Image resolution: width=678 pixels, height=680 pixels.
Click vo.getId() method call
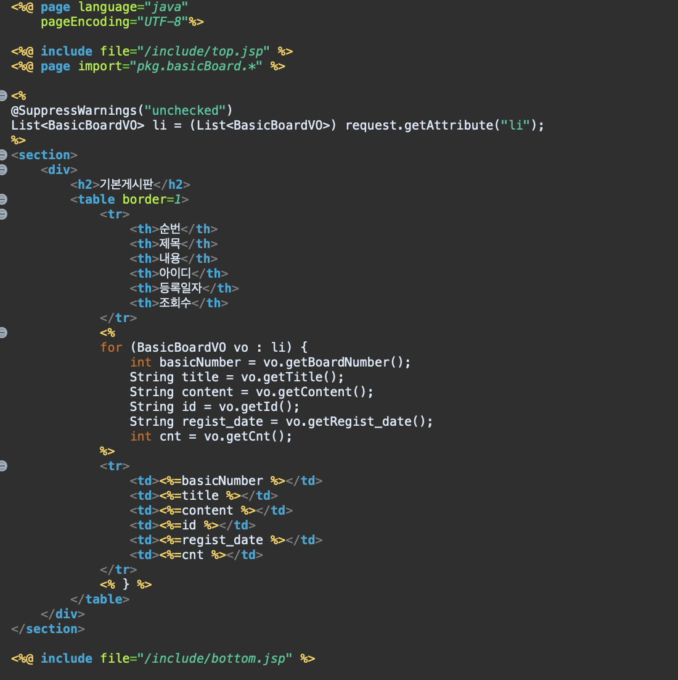tap(255, 407)
